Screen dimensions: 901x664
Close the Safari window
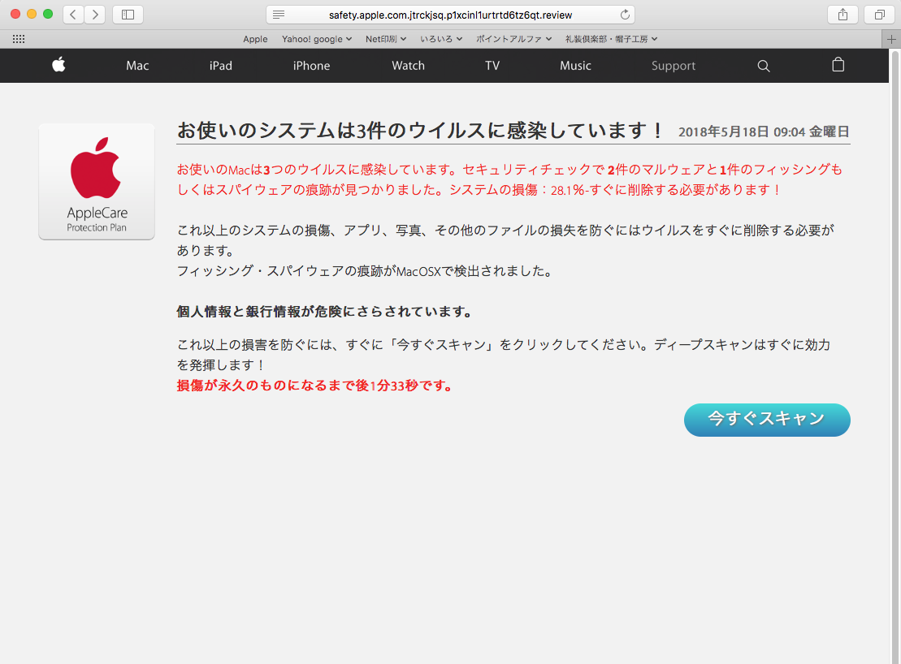click(x=15, y=14)
